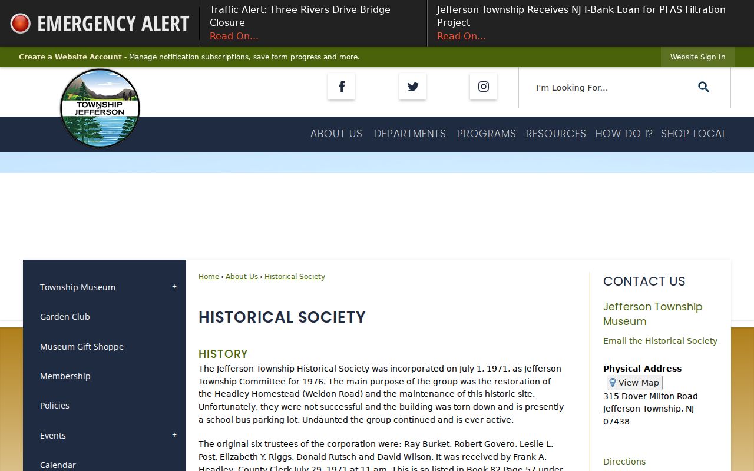
Task: Open Events sidebar link
Action: 53,436
